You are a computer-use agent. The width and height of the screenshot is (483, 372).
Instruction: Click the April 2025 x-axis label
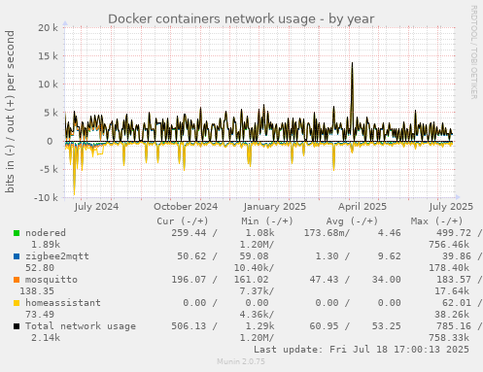point(362,206)
